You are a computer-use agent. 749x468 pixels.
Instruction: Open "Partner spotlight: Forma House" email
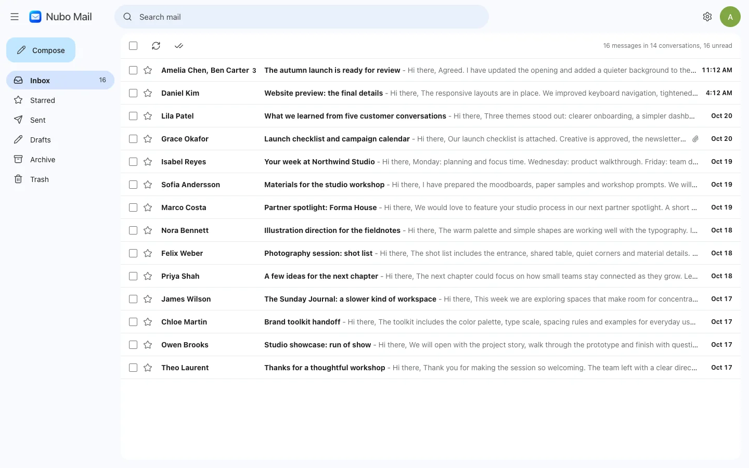431,207
